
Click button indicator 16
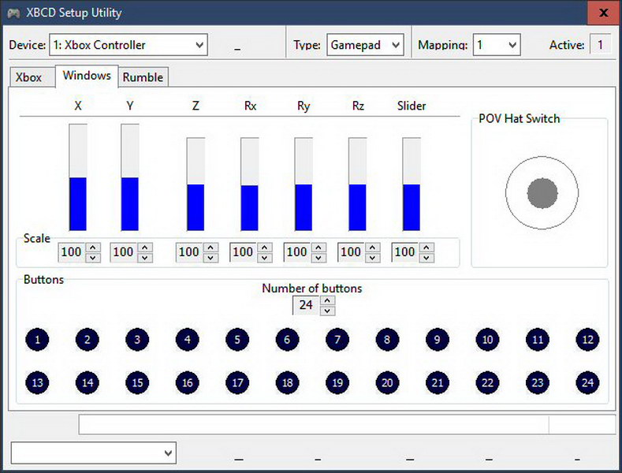188,382
